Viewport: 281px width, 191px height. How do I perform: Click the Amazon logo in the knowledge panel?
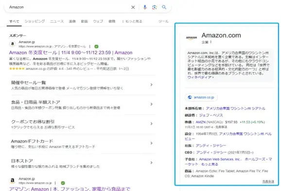[192, 38]
